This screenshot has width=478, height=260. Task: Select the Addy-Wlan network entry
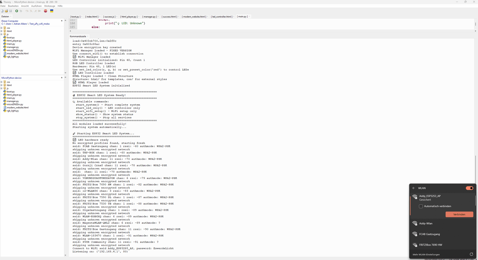(426, 223)
